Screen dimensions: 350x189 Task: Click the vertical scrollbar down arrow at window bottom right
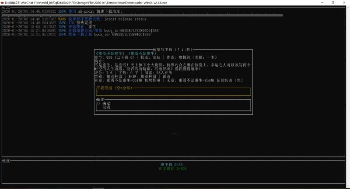click(348, 186)
